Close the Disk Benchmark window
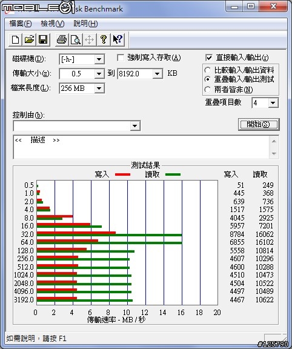 pos(273,7)
